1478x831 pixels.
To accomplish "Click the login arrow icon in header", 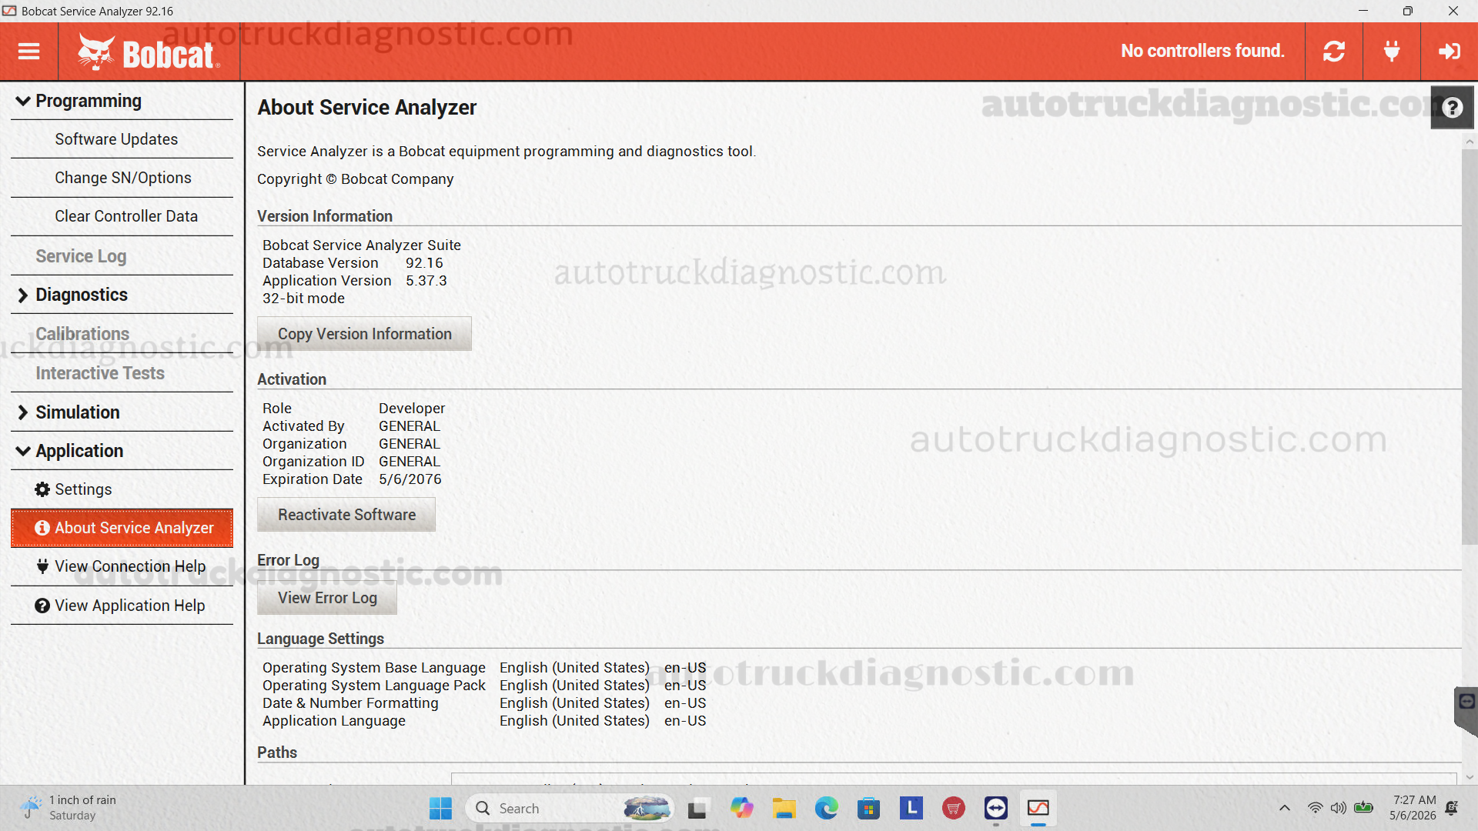I will point(1450,52).
